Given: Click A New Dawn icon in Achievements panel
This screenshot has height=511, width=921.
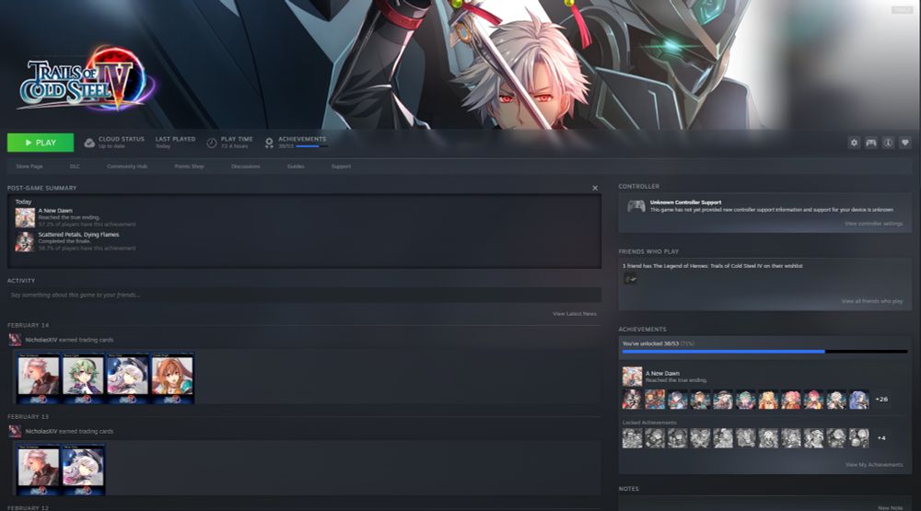Looking at the screenshot, I should [632, 377].
